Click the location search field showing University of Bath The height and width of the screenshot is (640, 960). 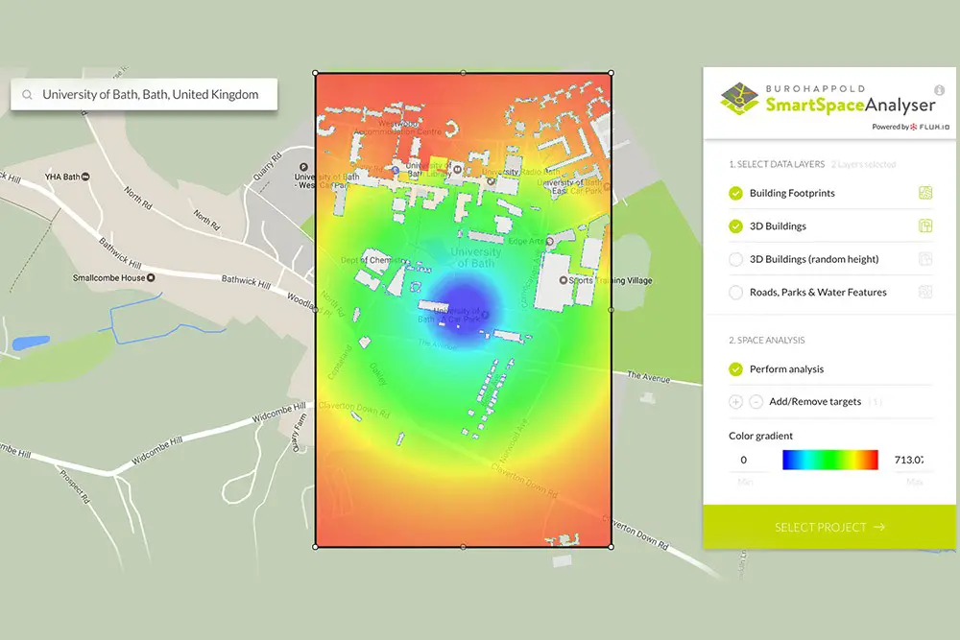(144, 94)
